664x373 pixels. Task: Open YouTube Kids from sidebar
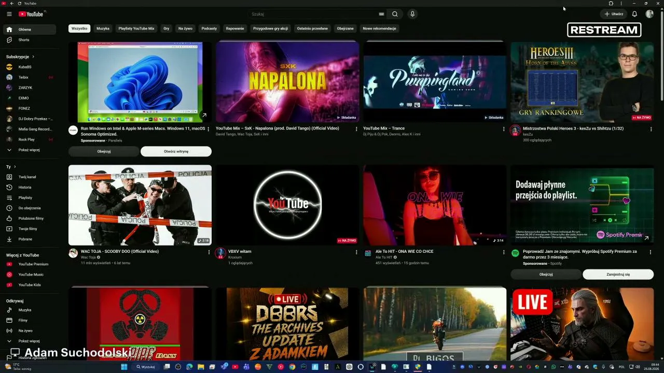[x=30, y=285]
